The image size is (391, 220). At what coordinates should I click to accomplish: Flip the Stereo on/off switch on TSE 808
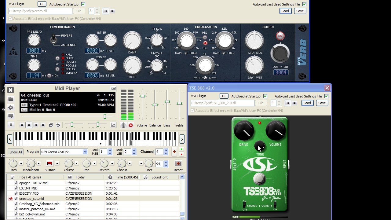coord(244,205)
